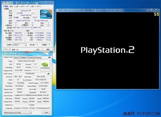Open the CPU-Z processor selection dropdown
This screenshot has height=117, width=161.
point(19,45)
